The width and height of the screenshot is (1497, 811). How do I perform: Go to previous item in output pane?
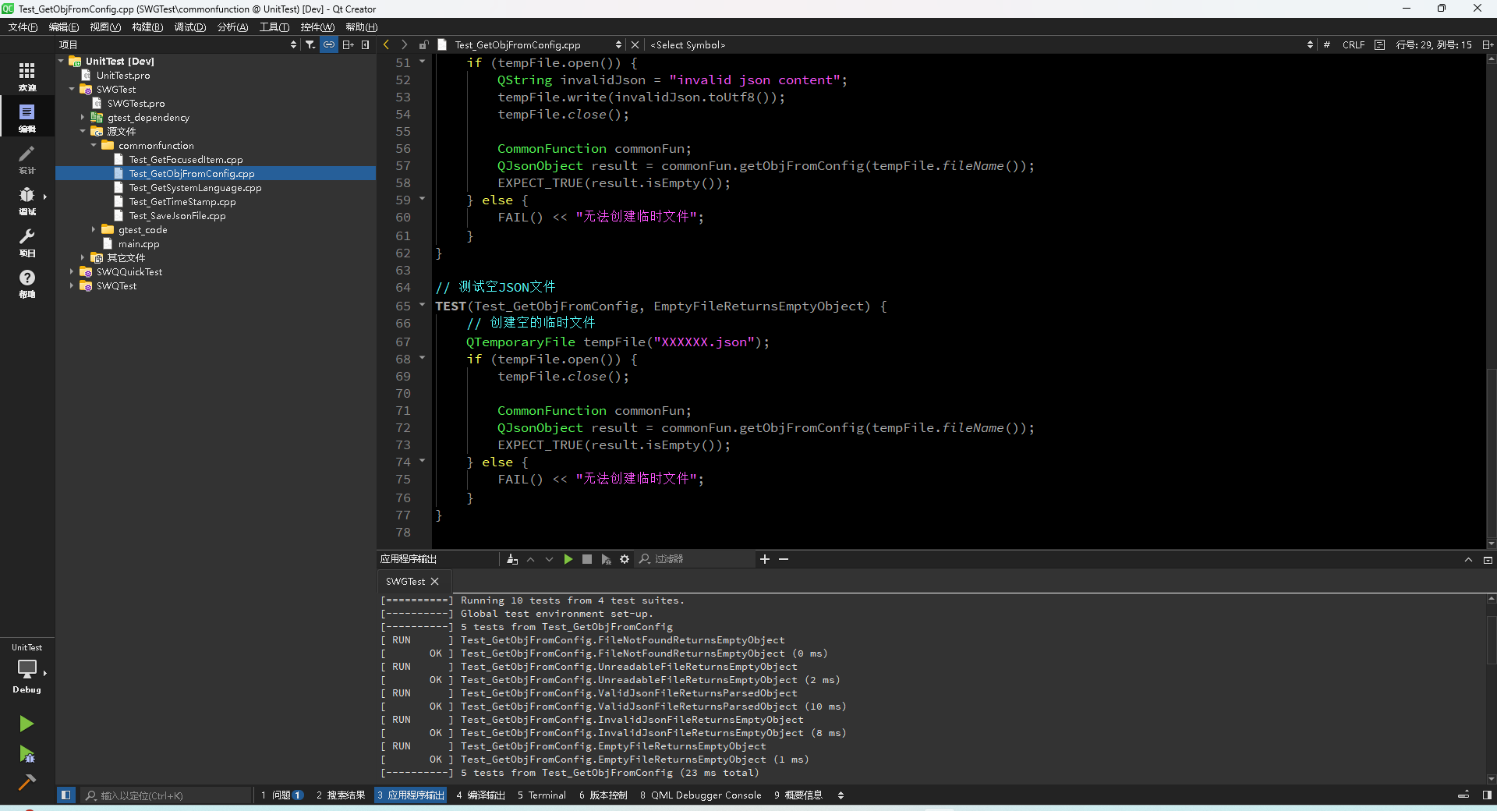[531, 559]
